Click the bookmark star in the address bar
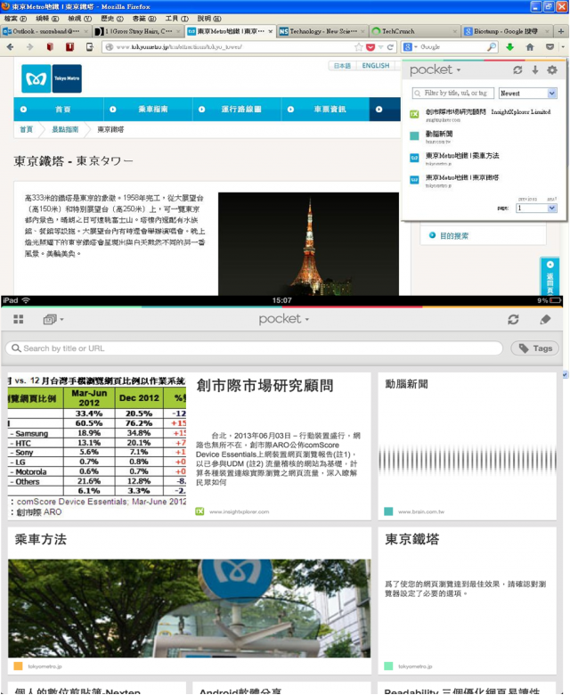This screenshot has width=570, height=695. [x=358, y=47]
